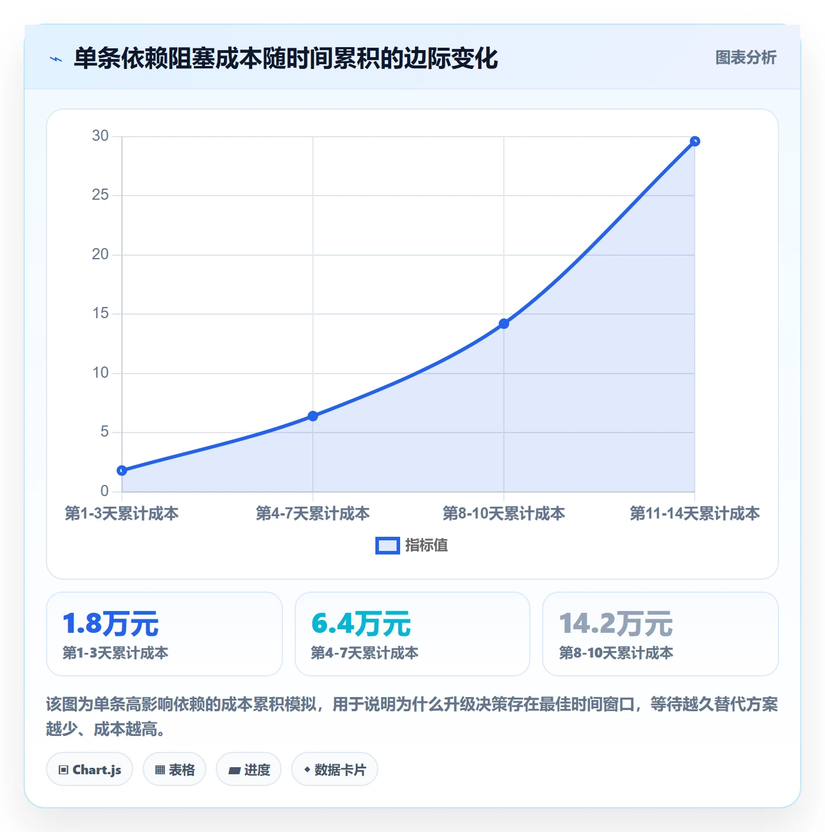Click the lightning icon beside the title
This screenshot has width=825, height=832.
point(56,59)
